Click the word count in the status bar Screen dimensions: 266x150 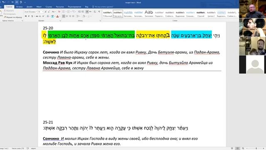click(18, 148)
